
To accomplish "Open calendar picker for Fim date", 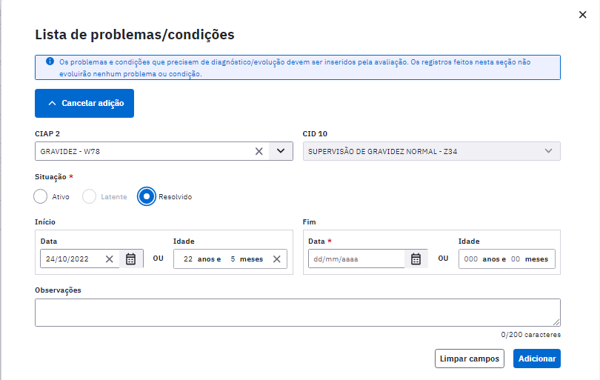I will click(416, 259).
